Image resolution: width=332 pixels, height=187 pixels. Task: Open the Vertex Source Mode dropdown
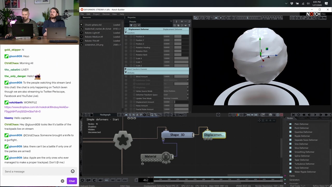(176, 91)
